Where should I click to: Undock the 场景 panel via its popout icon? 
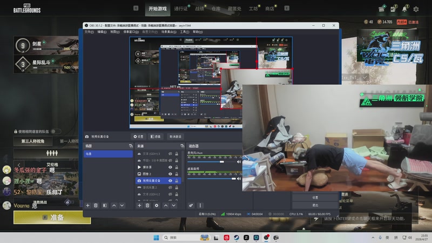coord(131,146)
